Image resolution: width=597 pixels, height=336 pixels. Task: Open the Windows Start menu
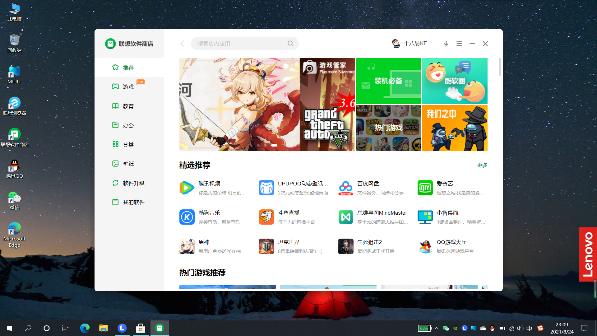pyautogui.click(x=9, y=328)
